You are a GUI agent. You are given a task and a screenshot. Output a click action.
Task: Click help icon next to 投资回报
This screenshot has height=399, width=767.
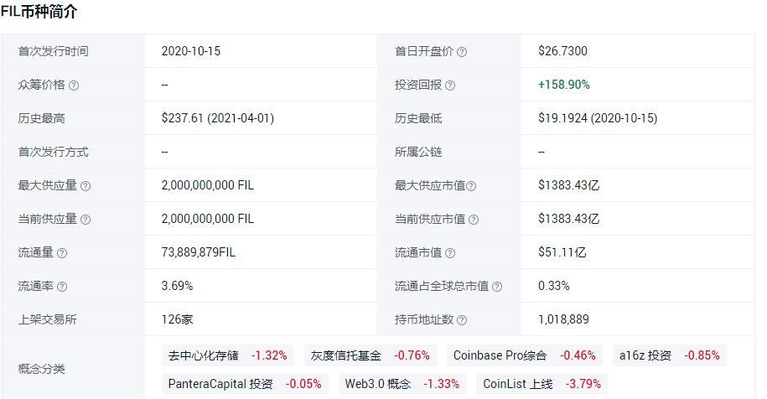450,85
